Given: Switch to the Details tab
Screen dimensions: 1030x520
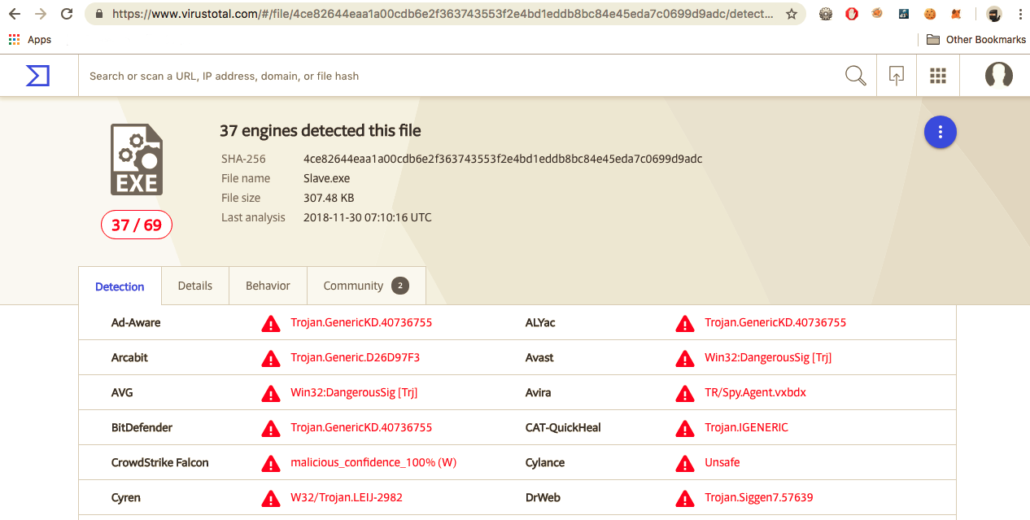Looking at the screenshot, I should pyautogui.click(x=195, y=286).
